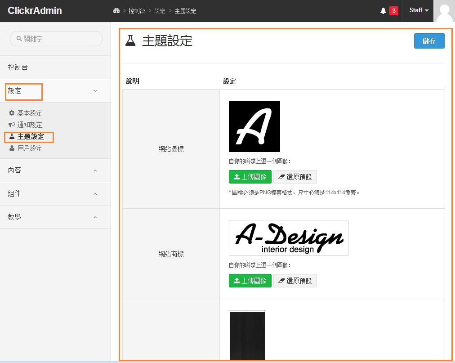Expand the 組件 section chevron
Viewport: 455px width, 363px height.
coord(95,194)
